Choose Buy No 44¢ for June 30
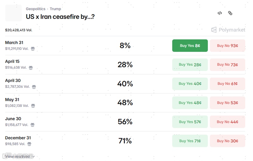Image resolution: width=253 pixels, height=161 pixels. [227, 122]
